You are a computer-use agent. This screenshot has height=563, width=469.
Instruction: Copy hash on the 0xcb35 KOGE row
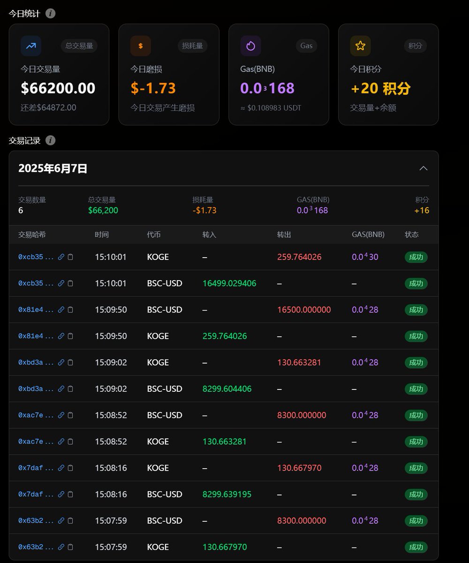click(x=70, y=257)
